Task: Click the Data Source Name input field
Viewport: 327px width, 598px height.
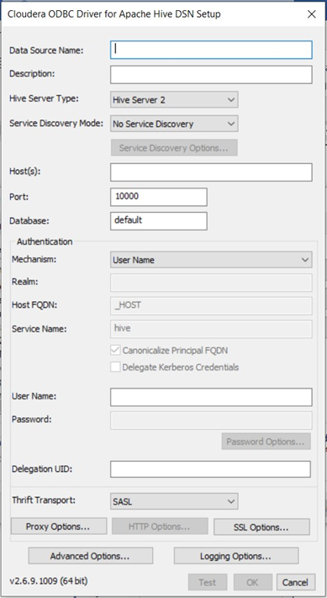Action: tap(211, 50)
